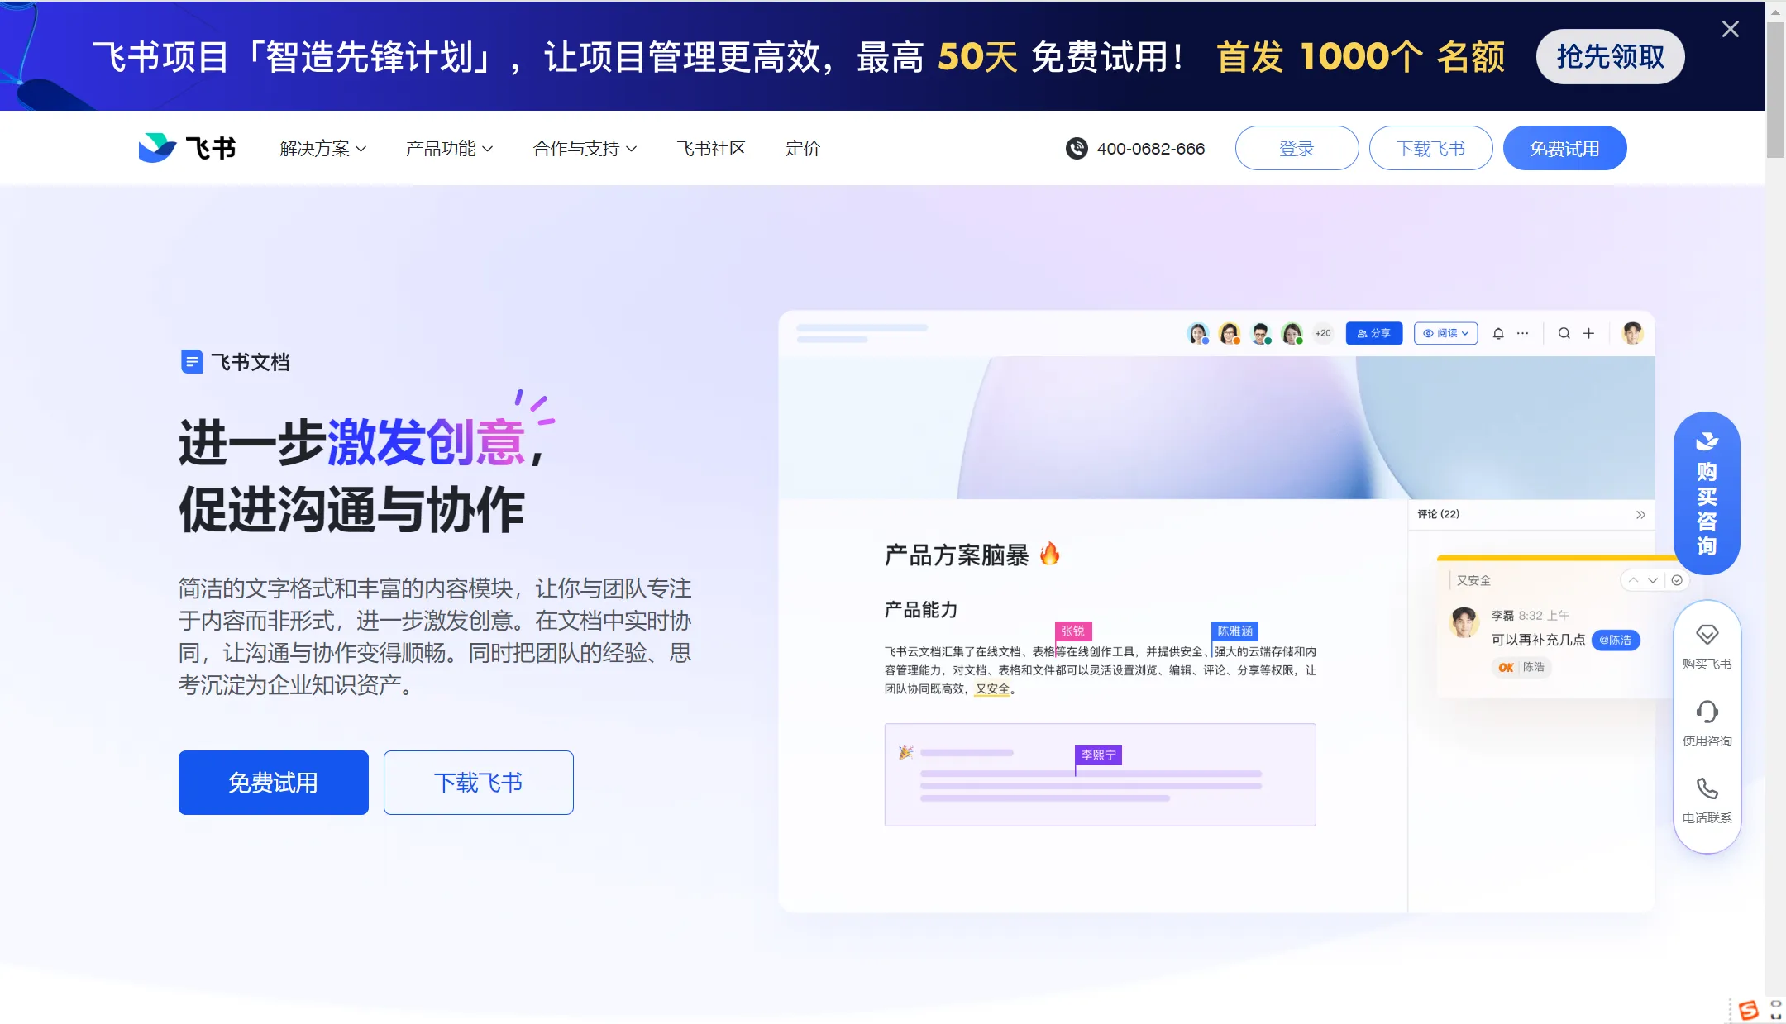
Task: Click the OK 陈浩 reaction chip
Action: coord(1521,667)
